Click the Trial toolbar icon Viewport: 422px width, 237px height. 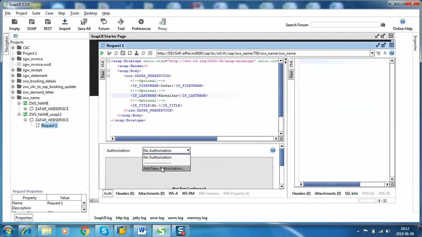point(121,22)
